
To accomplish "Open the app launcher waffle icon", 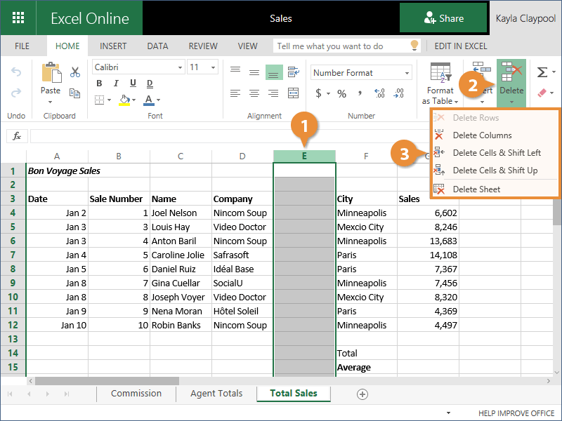I will pos(18,18).
